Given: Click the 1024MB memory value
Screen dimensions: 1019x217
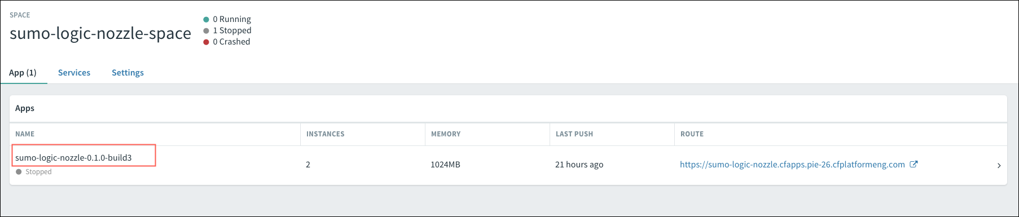Looking at the screenshot, I should 445,165.
